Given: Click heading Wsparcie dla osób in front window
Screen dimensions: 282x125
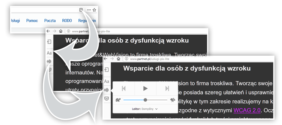Looking at the screenshot, I should pyautogui.click(x=187, y=68).
